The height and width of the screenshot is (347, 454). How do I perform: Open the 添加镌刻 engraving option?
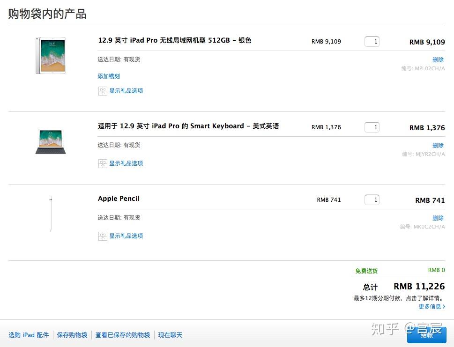point(108,76)
